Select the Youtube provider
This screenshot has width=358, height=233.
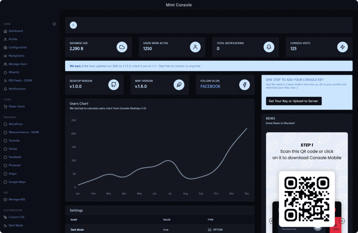[x=14, y=140]
